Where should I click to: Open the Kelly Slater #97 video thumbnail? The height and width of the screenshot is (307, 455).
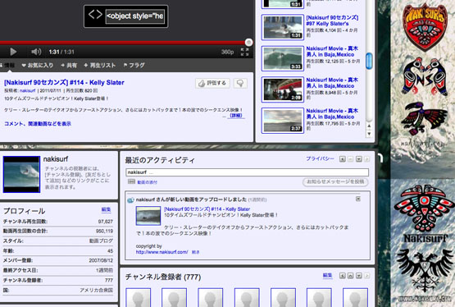coord(282,27)
